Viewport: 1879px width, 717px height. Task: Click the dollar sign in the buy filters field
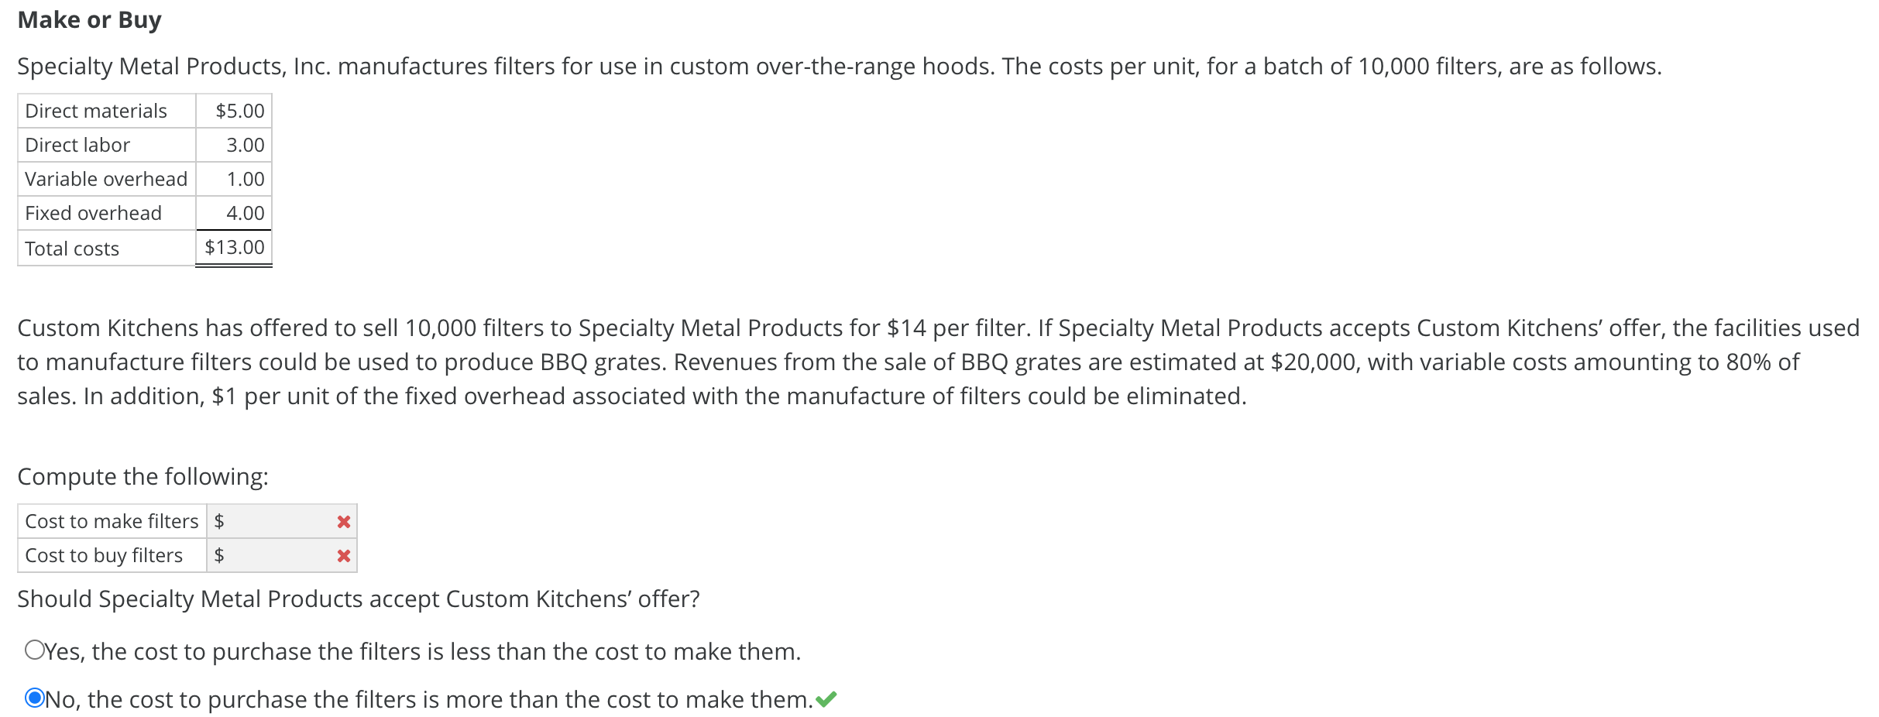(x=219, y=555)
